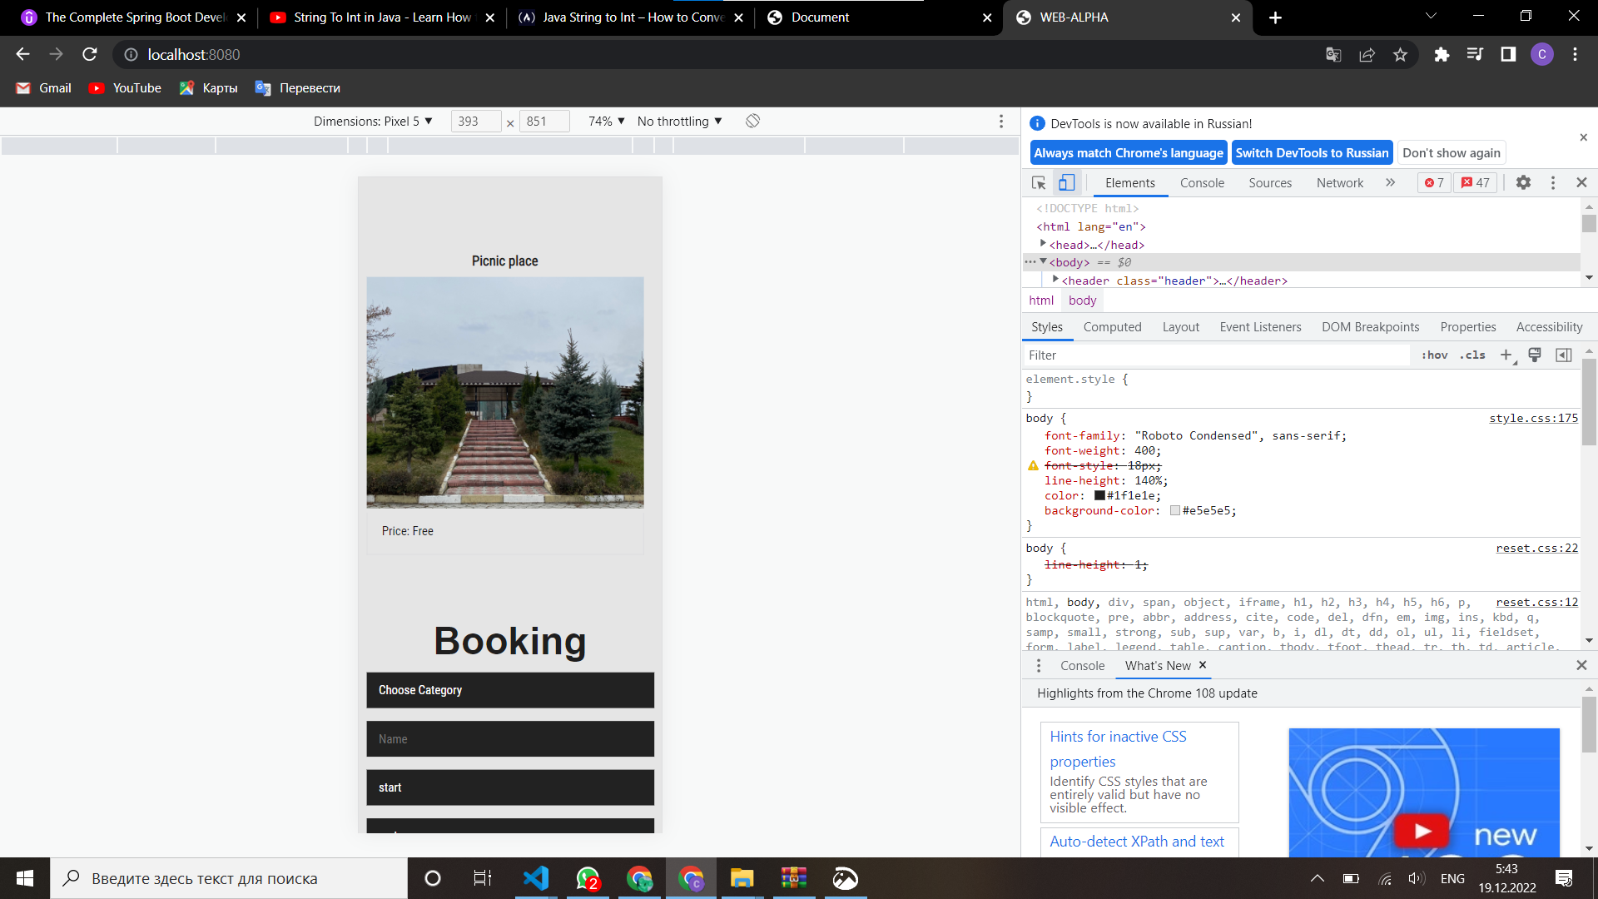
Task: Open DevTools settings gear
Action: point(1523,183)
